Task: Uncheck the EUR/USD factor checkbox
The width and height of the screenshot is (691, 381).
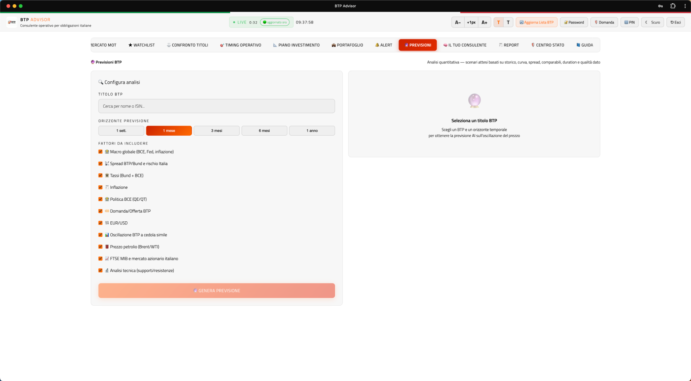Action: point(100,223)
